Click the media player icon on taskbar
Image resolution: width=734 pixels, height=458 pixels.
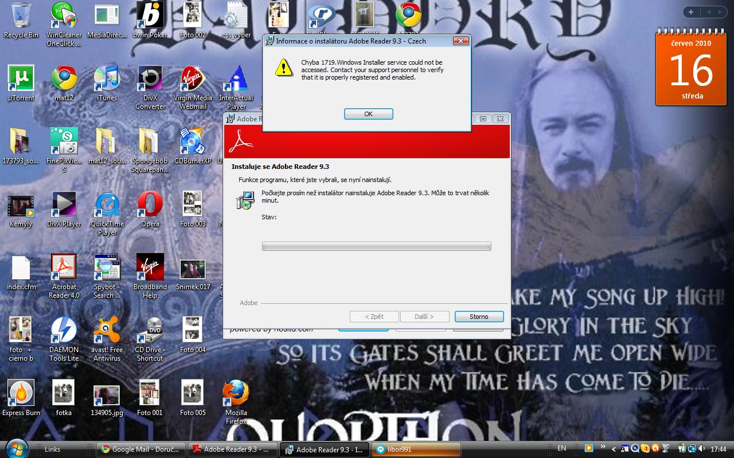point(588,448)
